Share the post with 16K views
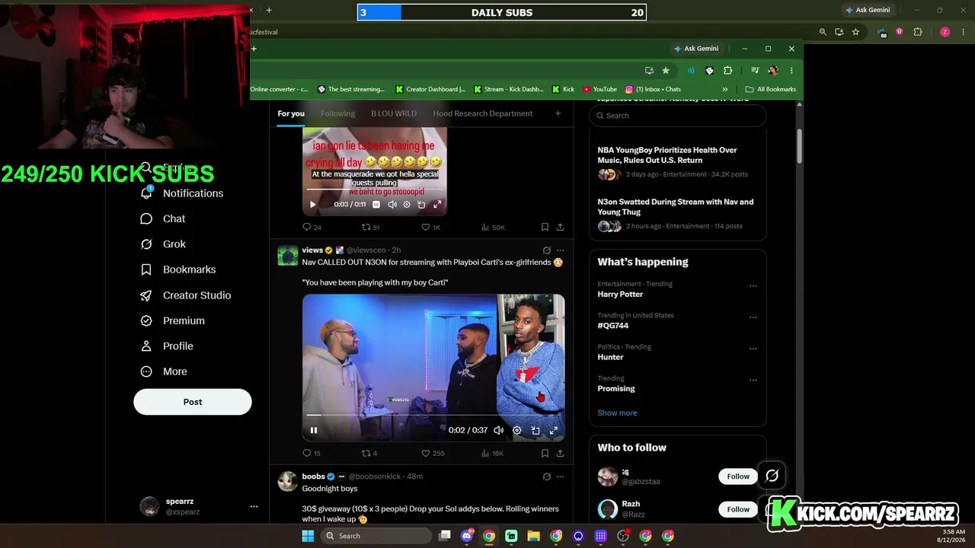 coord(560,453)
